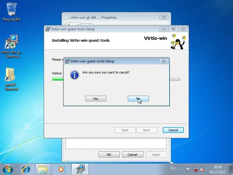Click the installer icon in Setup title bar
The image size is (233, 175).
[48, 29]
